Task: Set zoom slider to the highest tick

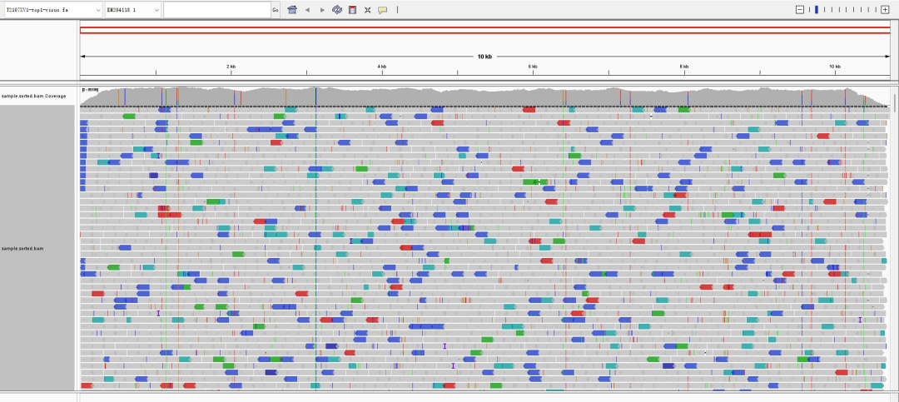Action: tap(876, 10)
